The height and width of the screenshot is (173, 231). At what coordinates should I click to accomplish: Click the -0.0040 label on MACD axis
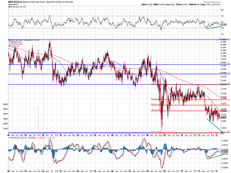(224, 168)
